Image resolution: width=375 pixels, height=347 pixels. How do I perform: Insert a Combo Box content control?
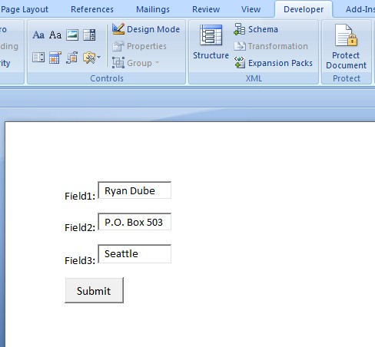pos(89,35)
